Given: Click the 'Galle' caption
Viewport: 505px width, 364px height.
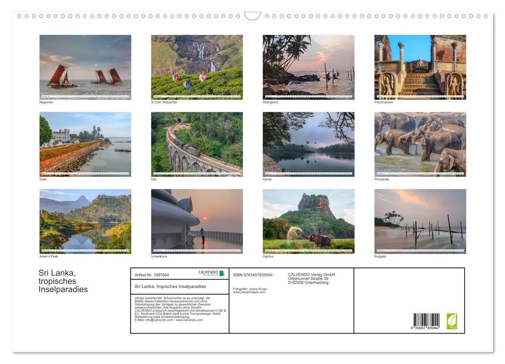Looking at the screenshot, I should pos(43,179).
